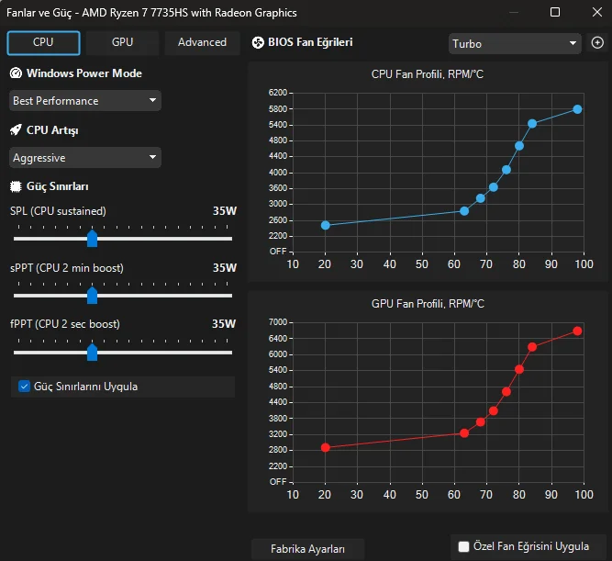Select GPU fan curve point near 63°C
This screenshot has height=561, width=612.
(x=464, y=432)
